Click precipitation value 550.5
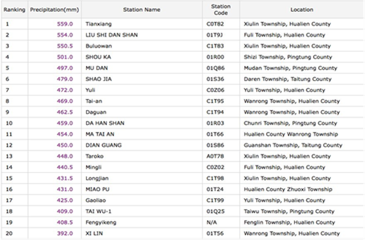 (x=65, y=46)
